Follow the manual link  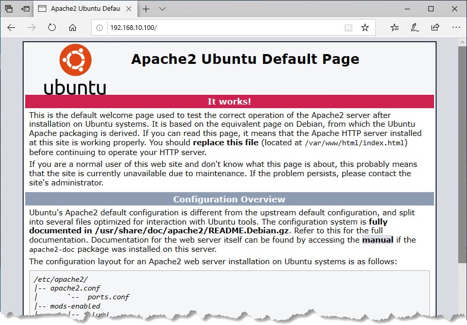(377, 240)
